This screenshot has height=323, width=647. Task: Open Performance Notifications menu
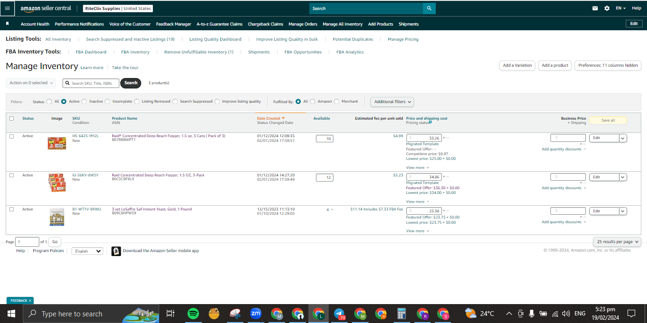pos(79,24)
